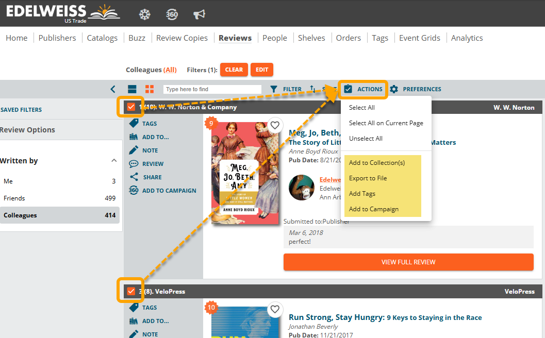The image size is (545, 338).
Task: Open the Home tab
Action: (16, 38)
